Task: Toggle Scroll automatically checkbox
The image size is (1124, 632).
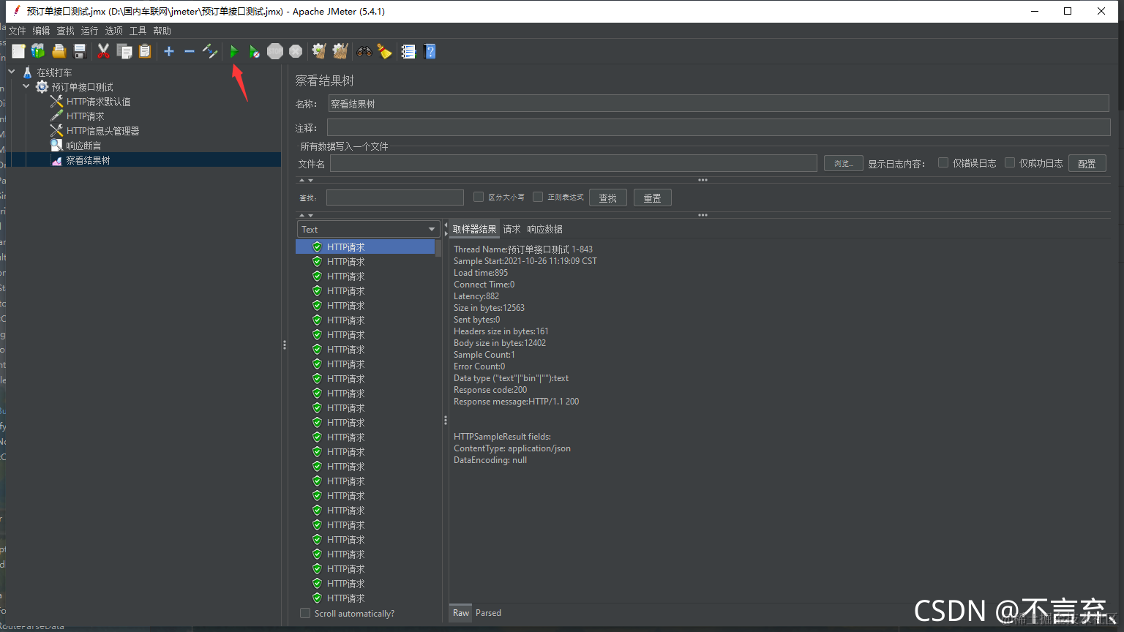Action: [305, 613]
